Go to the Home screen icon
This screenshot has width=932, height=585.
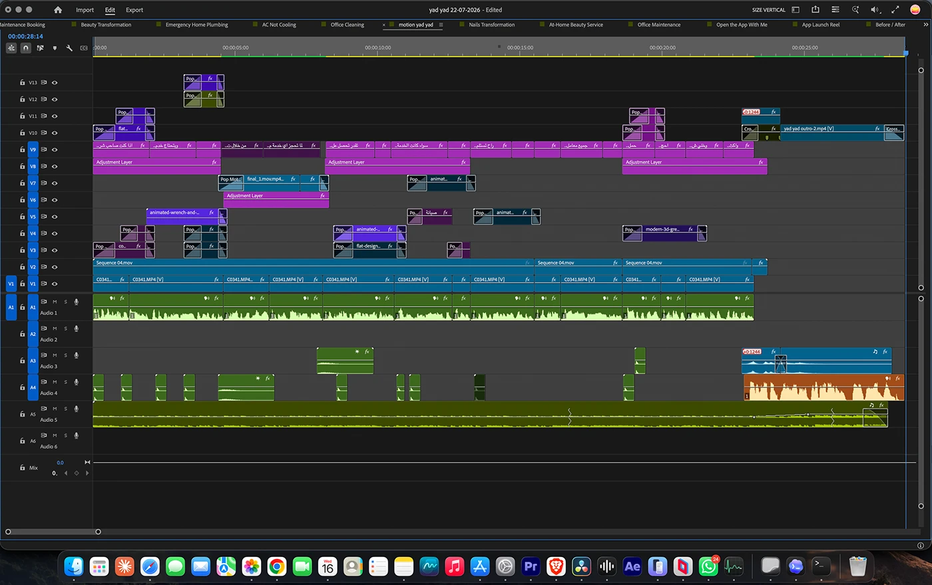pyautogui.click(x=58, y=10)
